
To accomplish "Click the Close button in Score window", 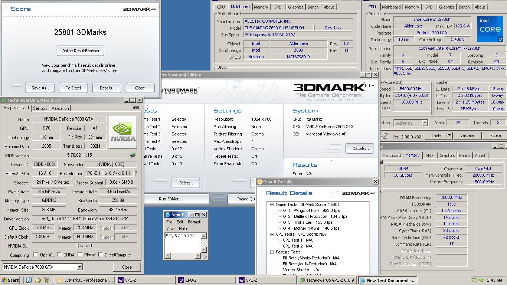I will point(140,88).
